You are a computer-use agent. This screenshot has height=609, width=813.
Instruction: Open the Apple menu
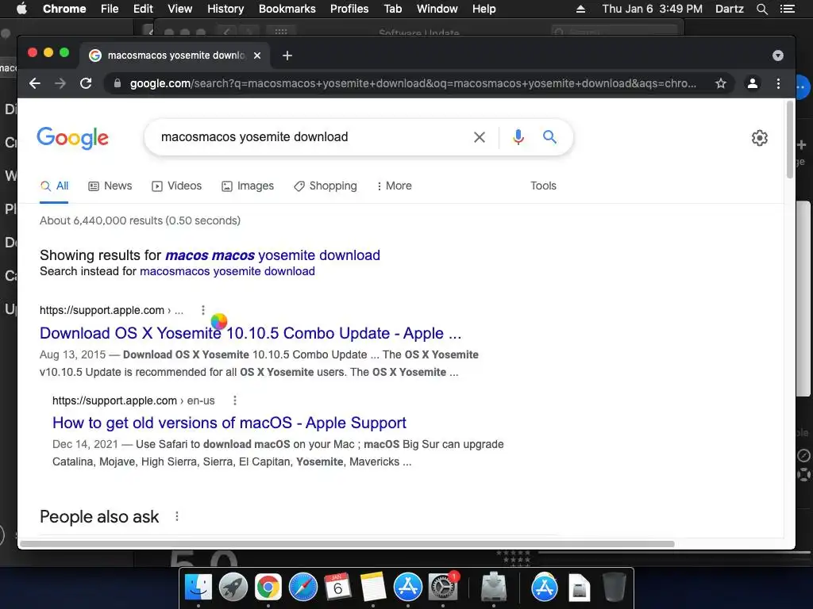[x=21, y=9]
